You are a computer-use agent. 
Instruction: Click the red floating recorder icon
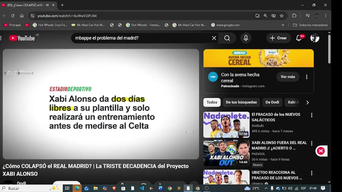[321, 151]
